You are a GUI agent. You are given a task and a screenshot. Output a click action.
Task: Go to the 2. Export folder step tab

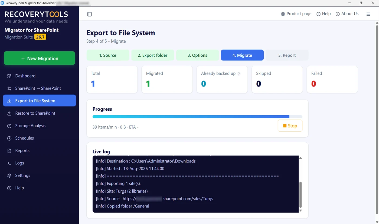coord(152,55)
